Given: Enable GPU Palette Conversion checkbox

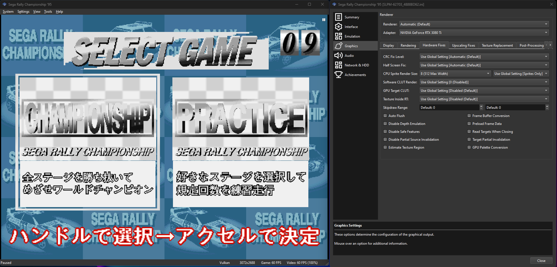Looking at the screenshot, I should point(469,147).
